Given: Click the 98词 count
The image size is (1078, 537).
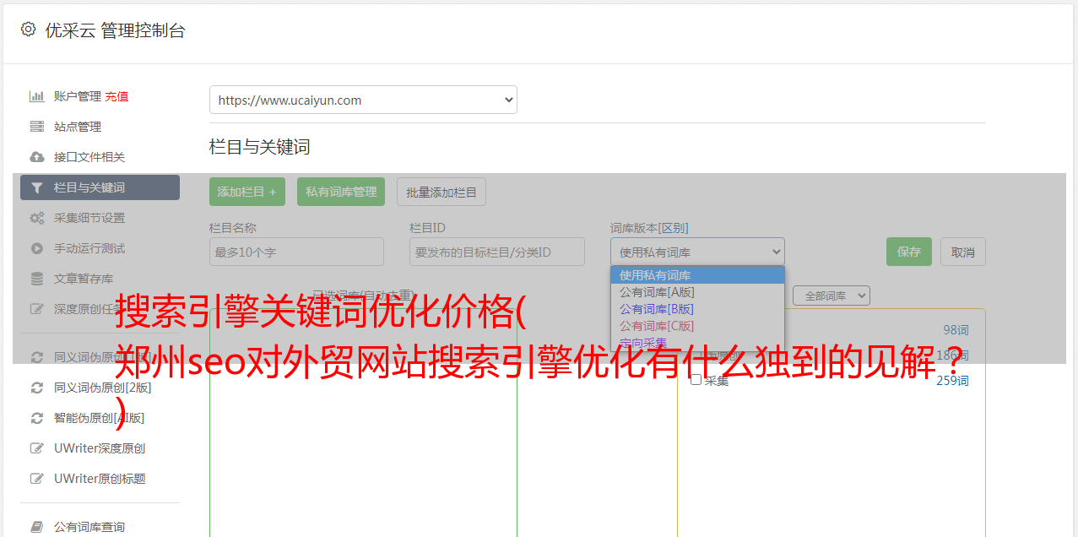Looking at the screenshot, I should pos(956,330).
